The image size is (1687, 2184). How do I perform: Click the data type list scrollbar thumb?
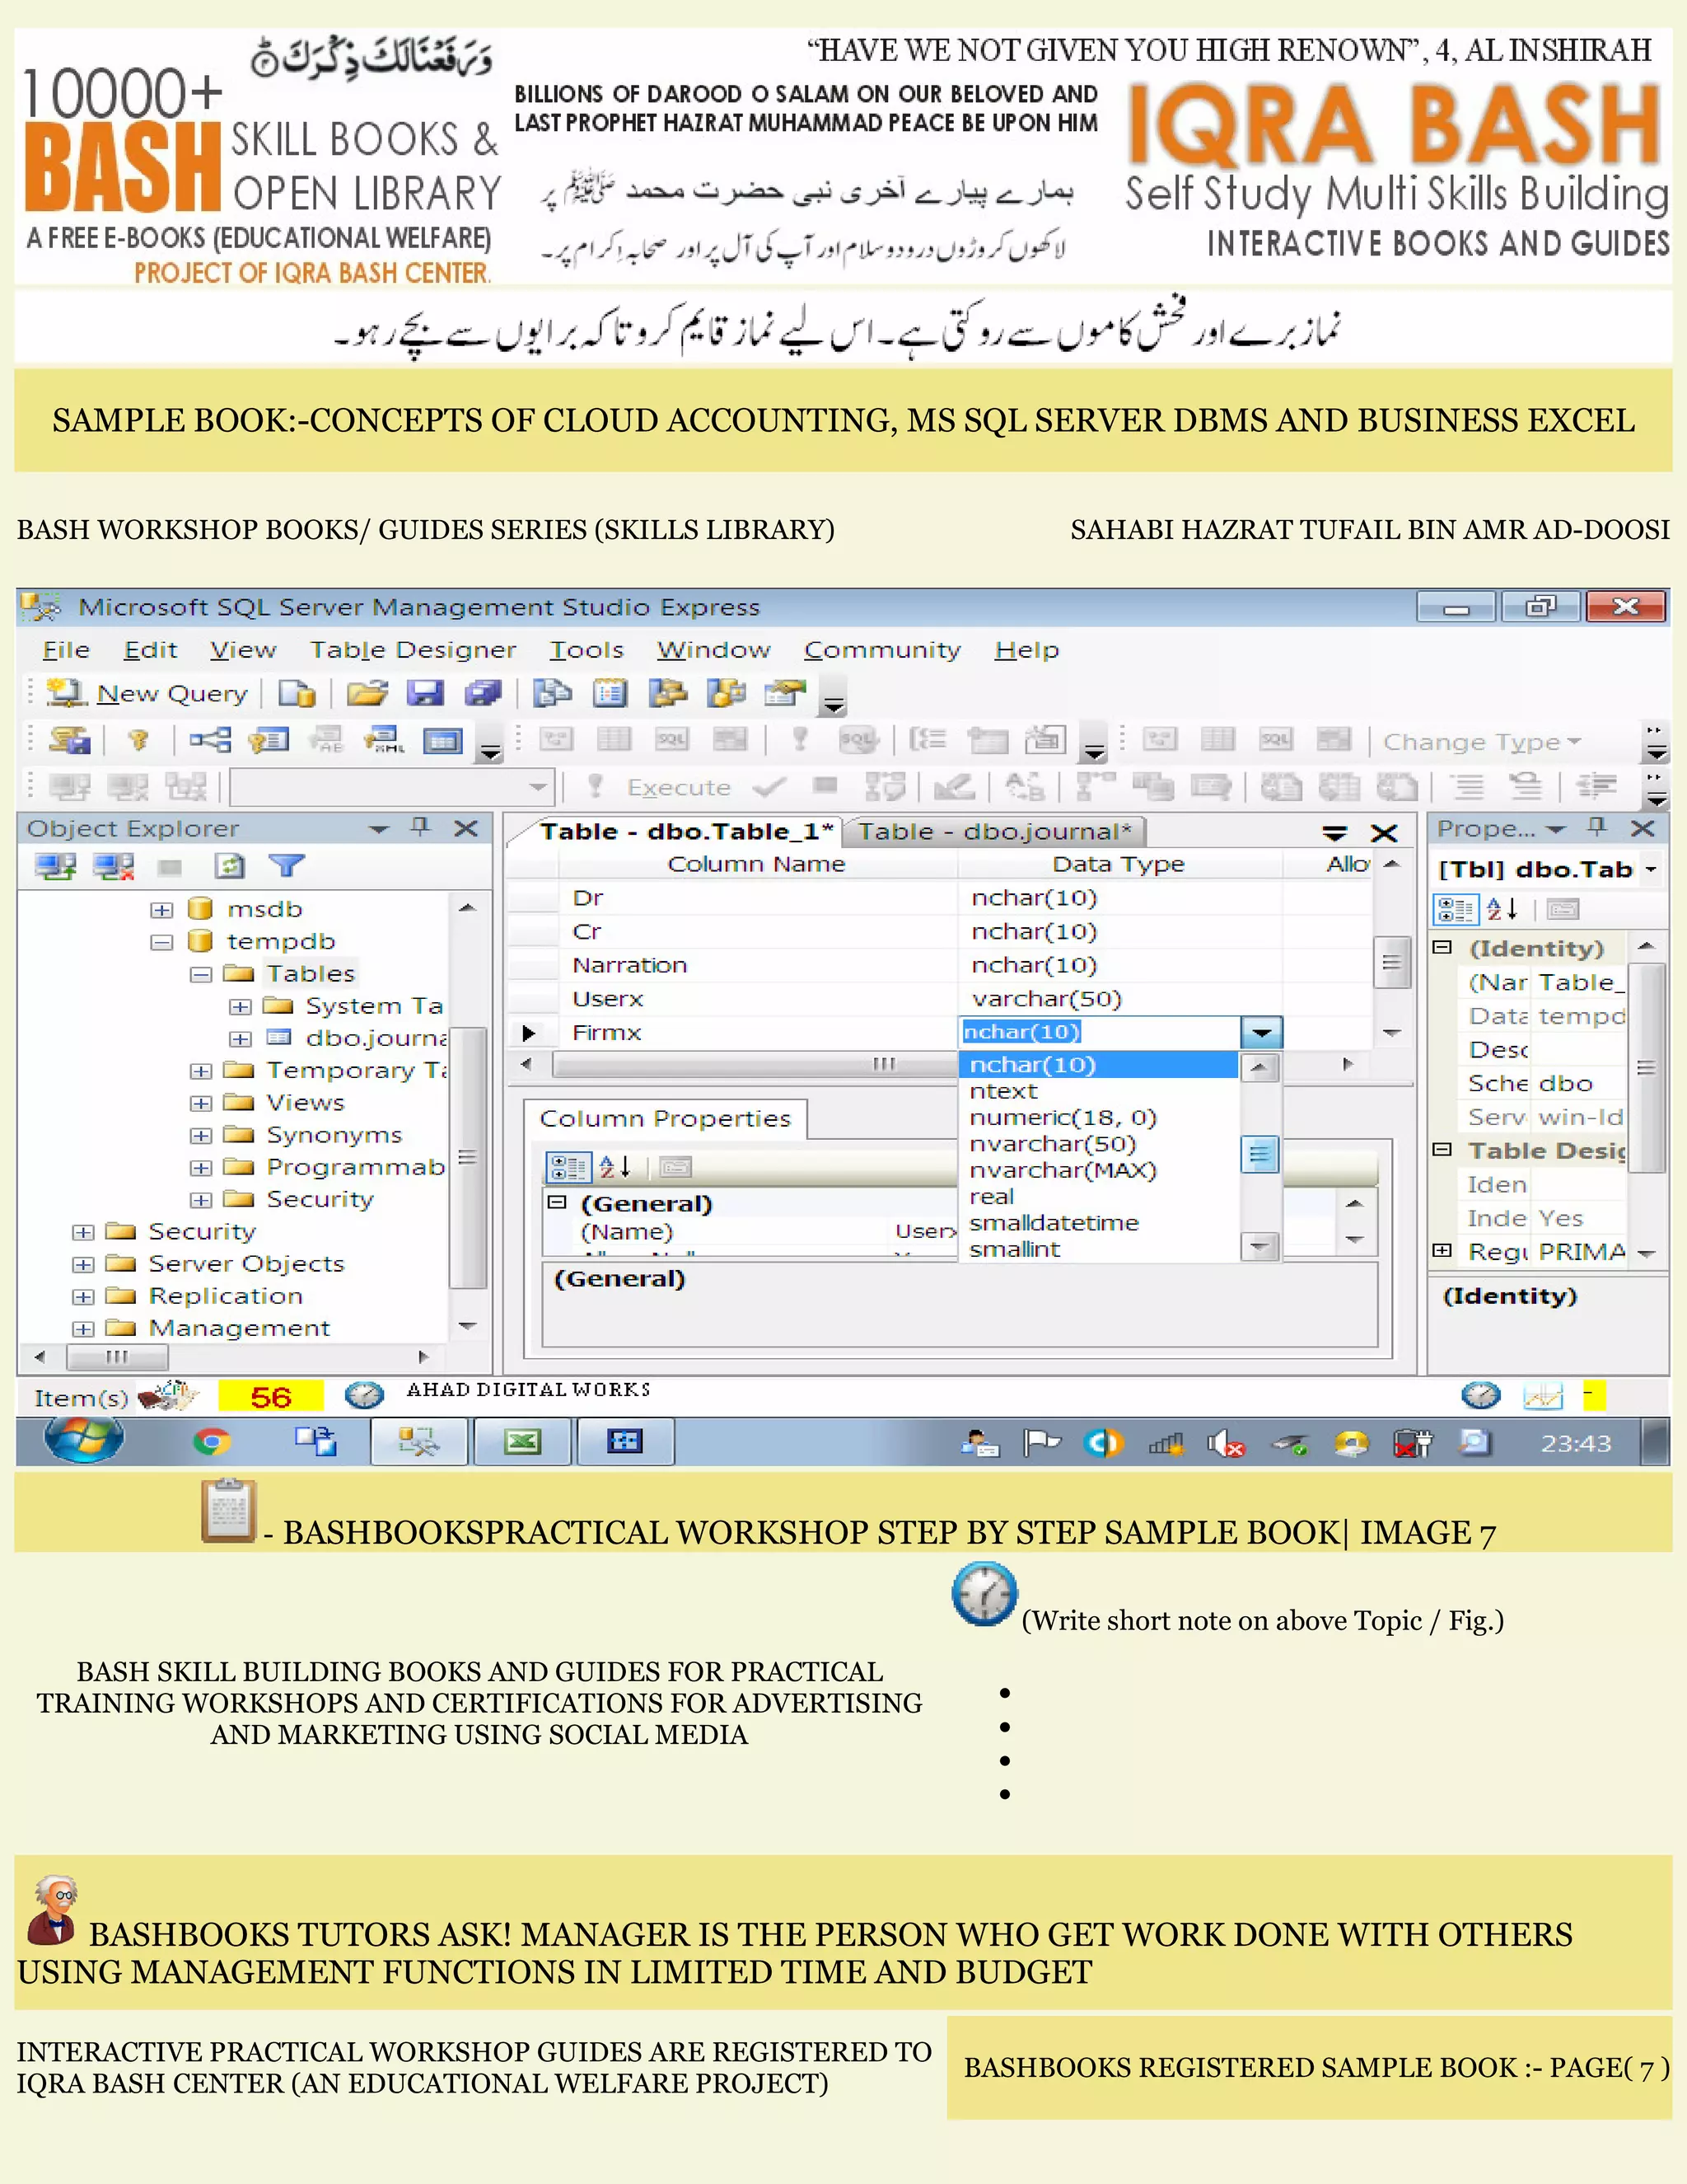pos(1260,1155)
